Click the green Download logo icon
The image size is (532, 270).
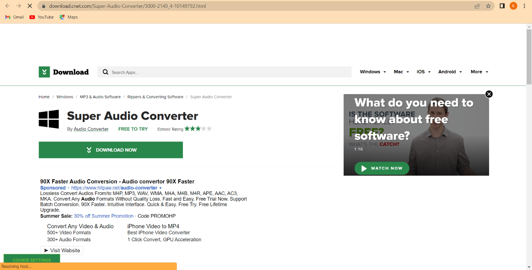pos(44,72)
